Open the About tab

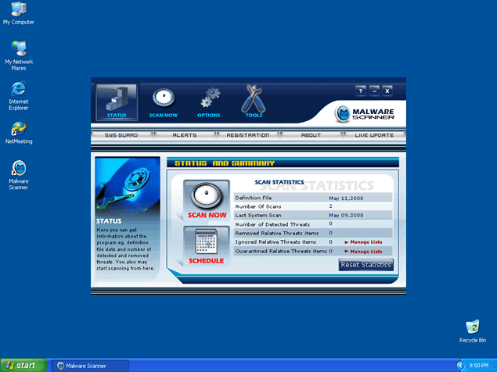click(311, 135)
